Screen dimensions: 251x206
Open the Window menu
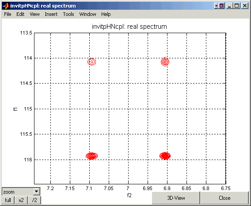[x=87, y=14]
